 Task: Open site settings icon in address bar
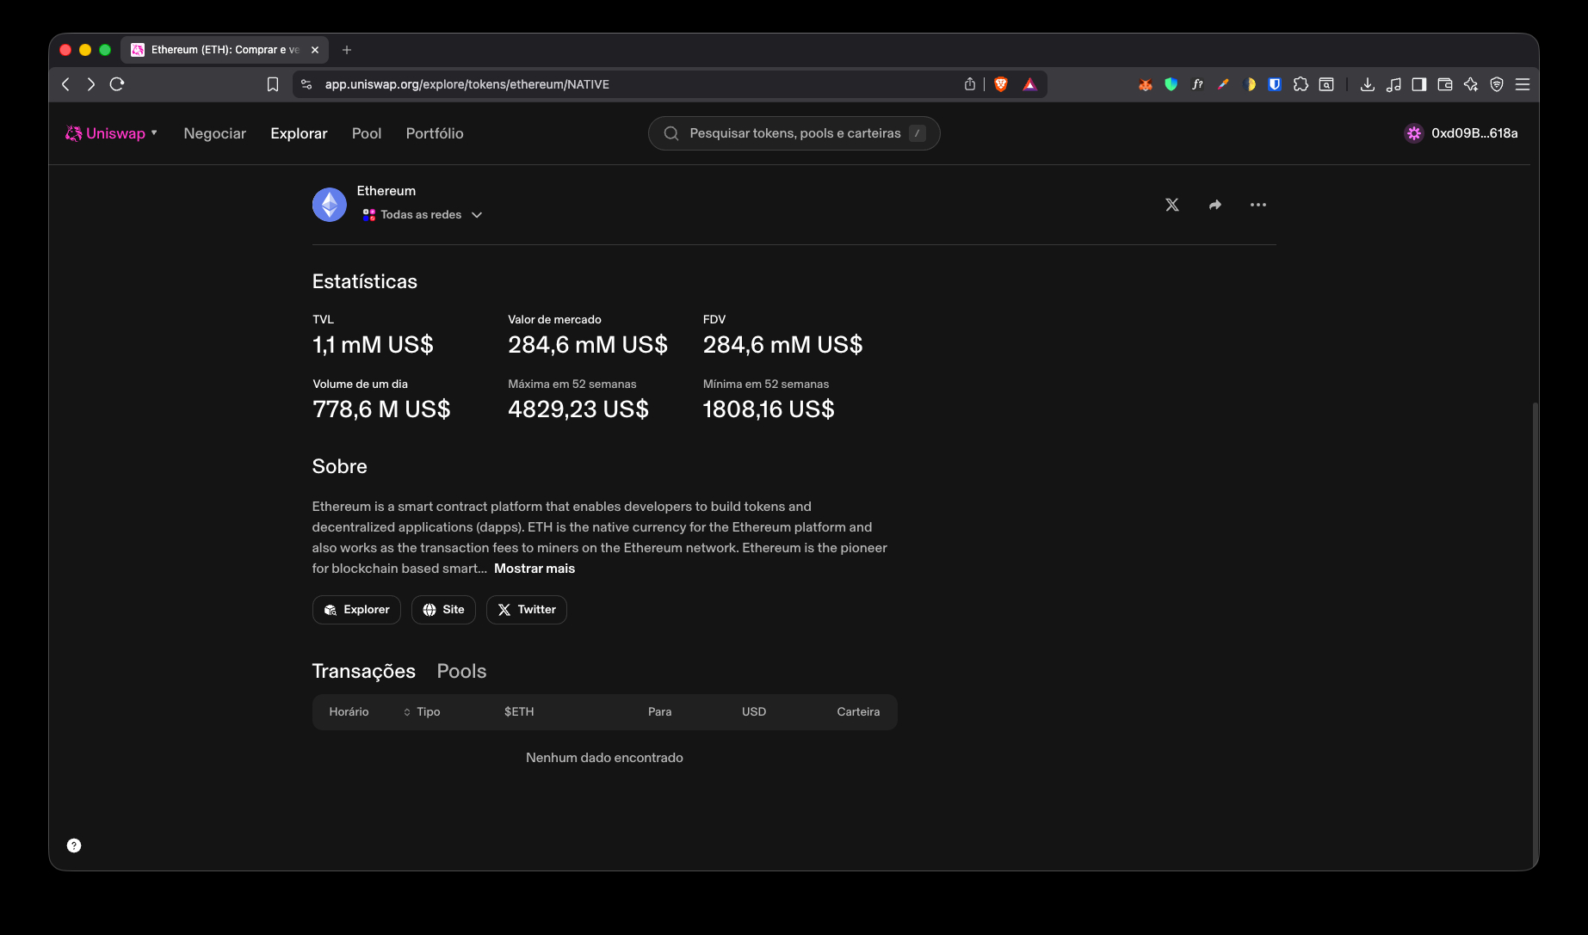point(306,84)
